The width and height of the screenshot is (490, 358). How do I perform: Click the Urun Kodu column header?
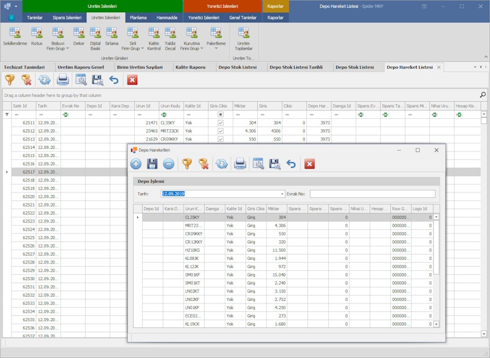click(x=171, y=106)
